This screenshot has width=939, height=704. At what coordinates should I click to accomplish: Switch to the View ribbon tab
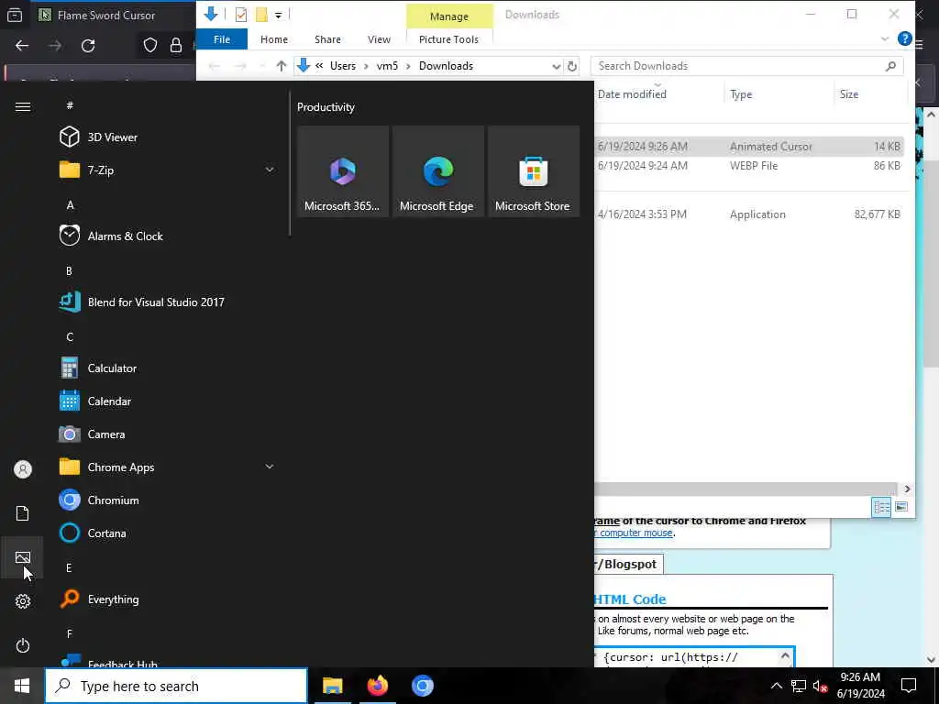379,39
